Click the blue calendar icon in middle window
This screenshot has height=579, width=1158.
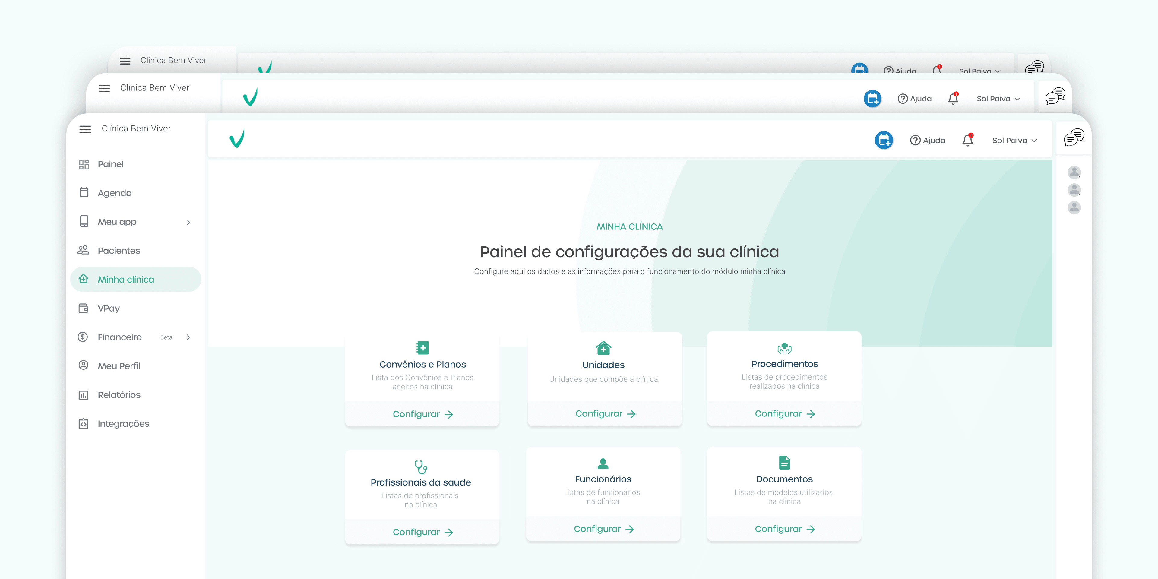click(872, 98)
